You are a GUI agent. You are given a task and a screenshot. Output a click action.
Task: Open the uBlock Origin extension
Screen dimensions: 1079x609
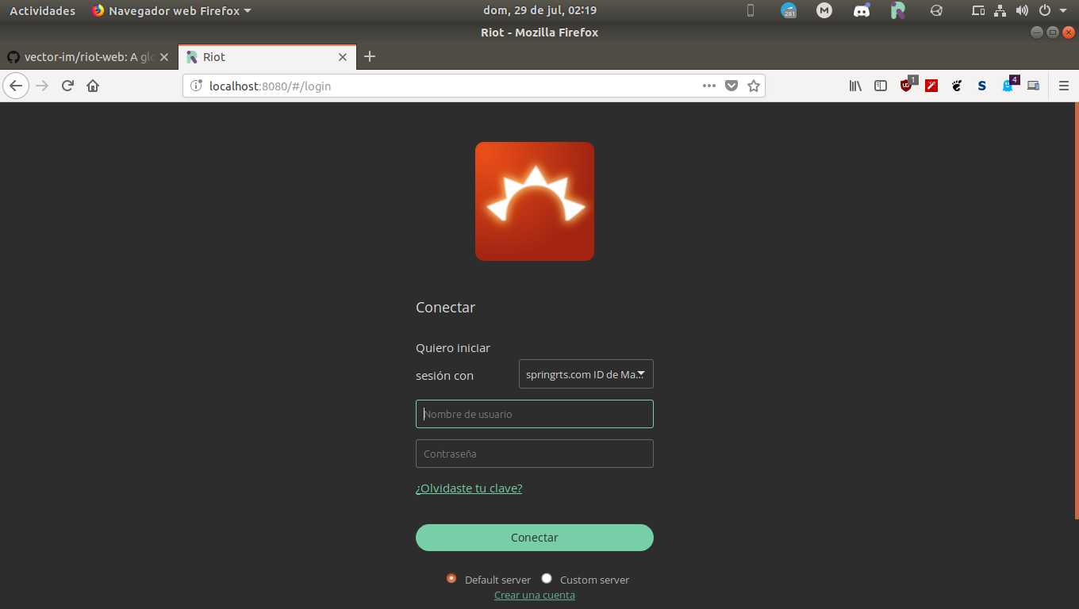click(x=907, y=85)
